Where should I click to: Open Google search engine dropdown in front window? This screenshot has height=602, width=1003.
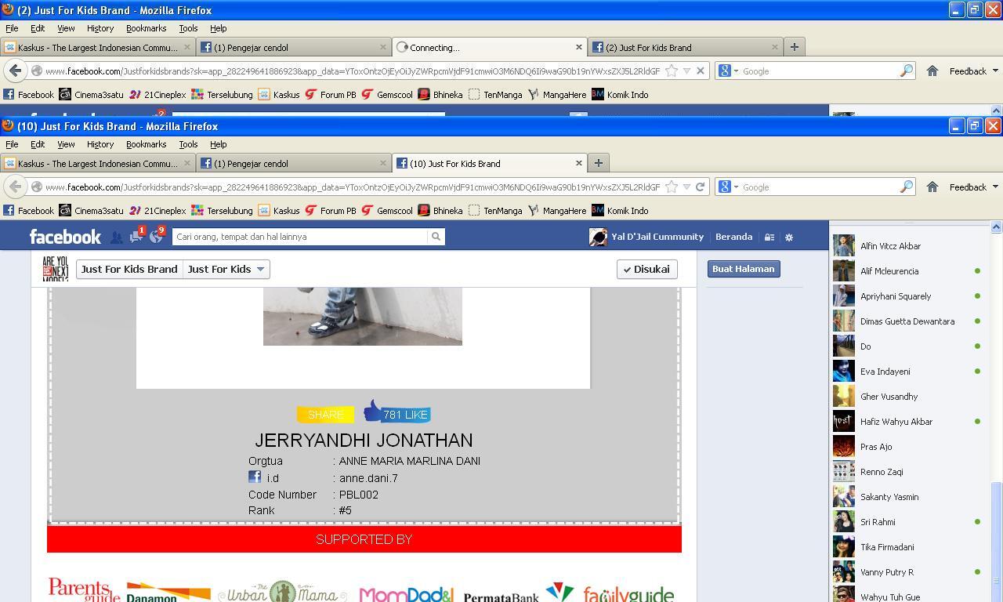727,187
